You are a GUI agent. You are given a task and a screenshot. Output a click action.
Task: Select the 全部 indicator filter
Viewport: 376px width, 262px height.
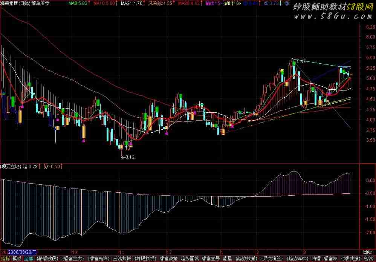[x=29, y=259]
